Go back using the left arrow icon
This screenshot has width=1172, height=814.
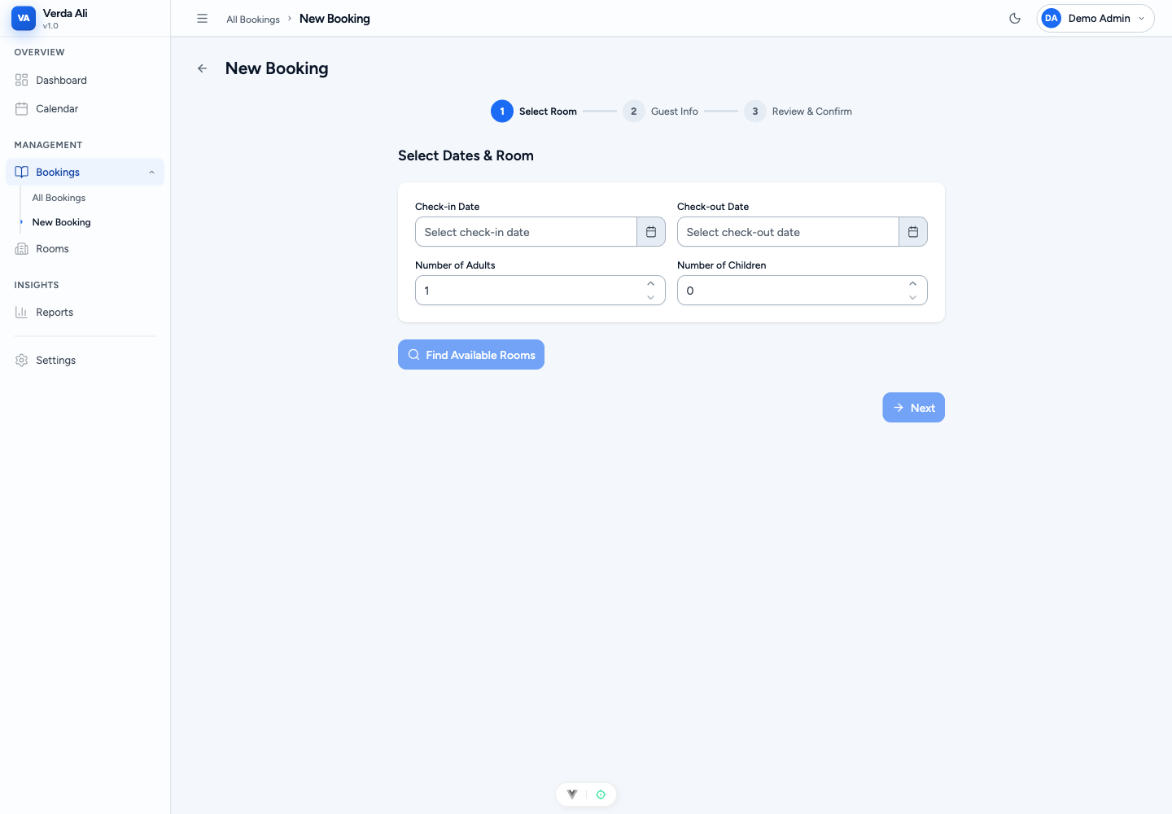coord(202,68)
